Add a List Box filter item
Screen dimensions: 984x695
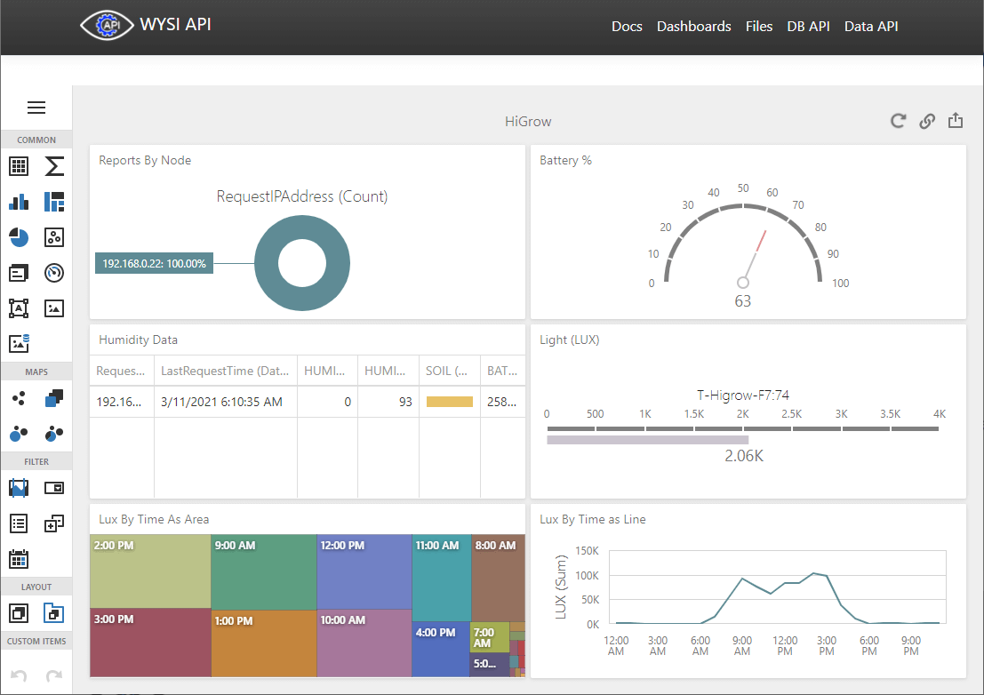pos(19,523)
